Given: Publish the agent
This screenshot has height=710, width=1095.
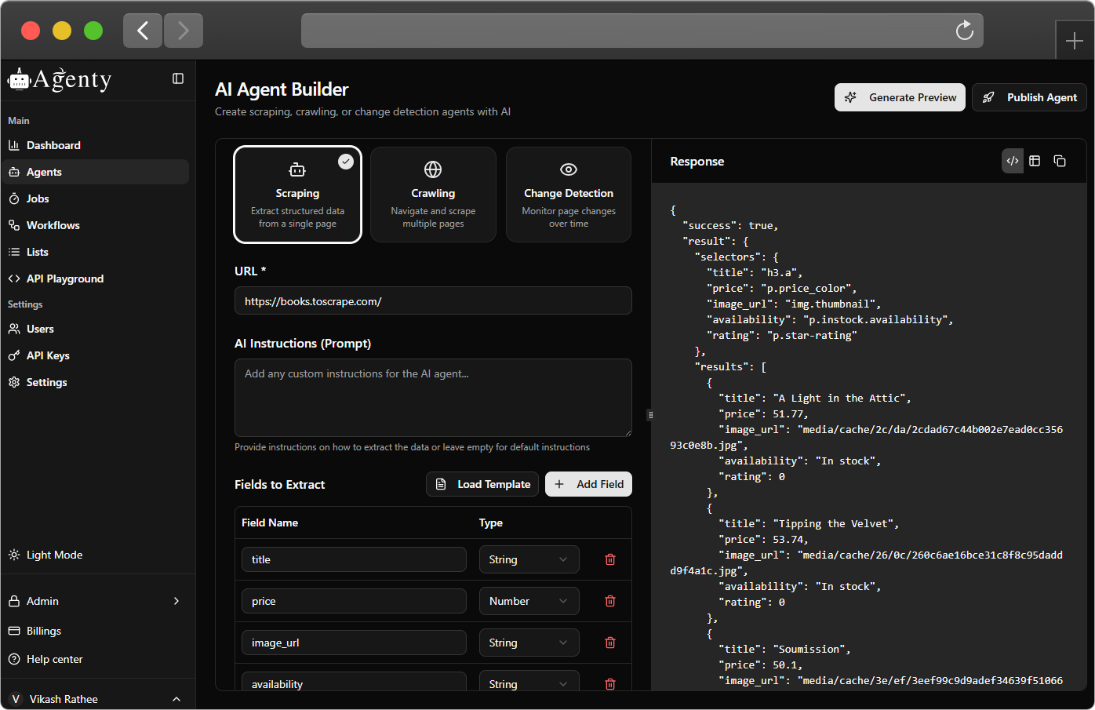Looking at the screenshot, I should point(1029,97).
